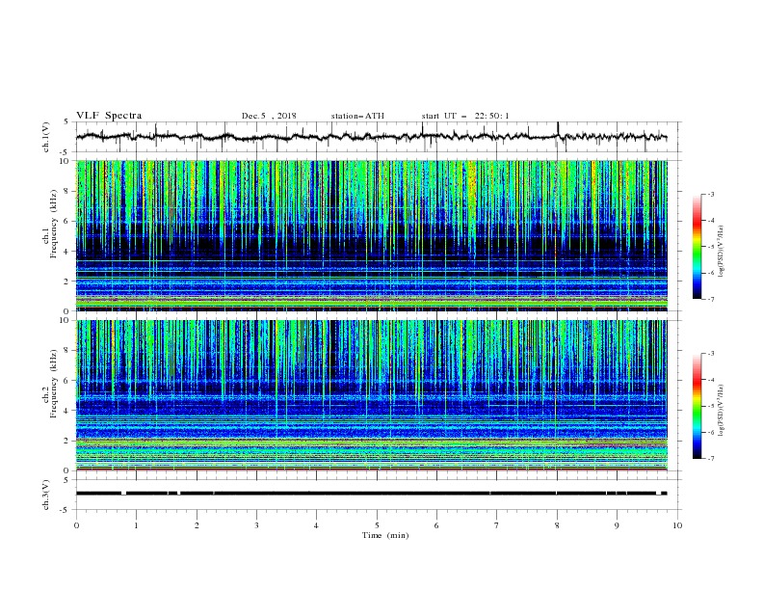
Task: Click the "8" kHz tick of ch.1 spectrogram
Action: click(67, 191)
